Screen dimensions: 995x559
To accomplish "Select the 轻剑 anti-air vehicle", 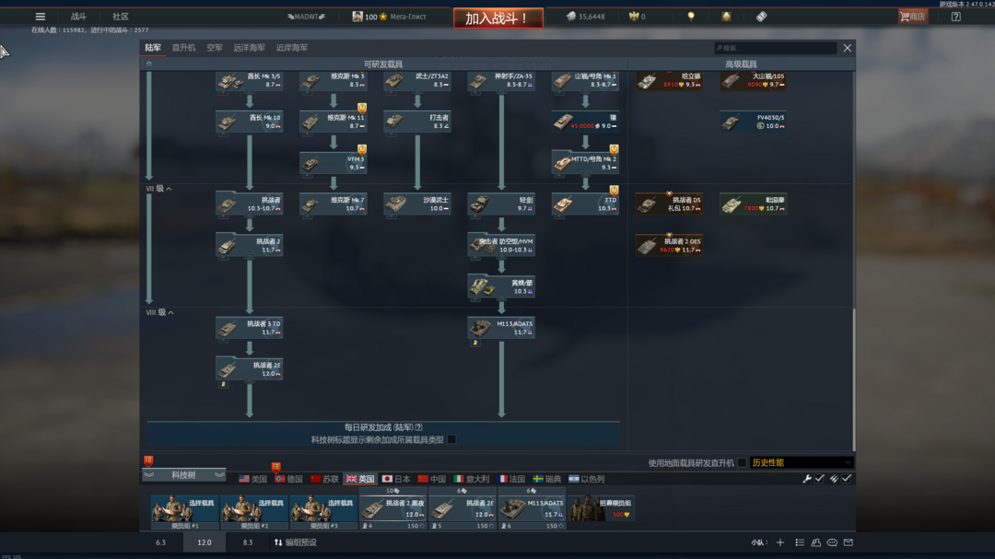I will [501, 204].
